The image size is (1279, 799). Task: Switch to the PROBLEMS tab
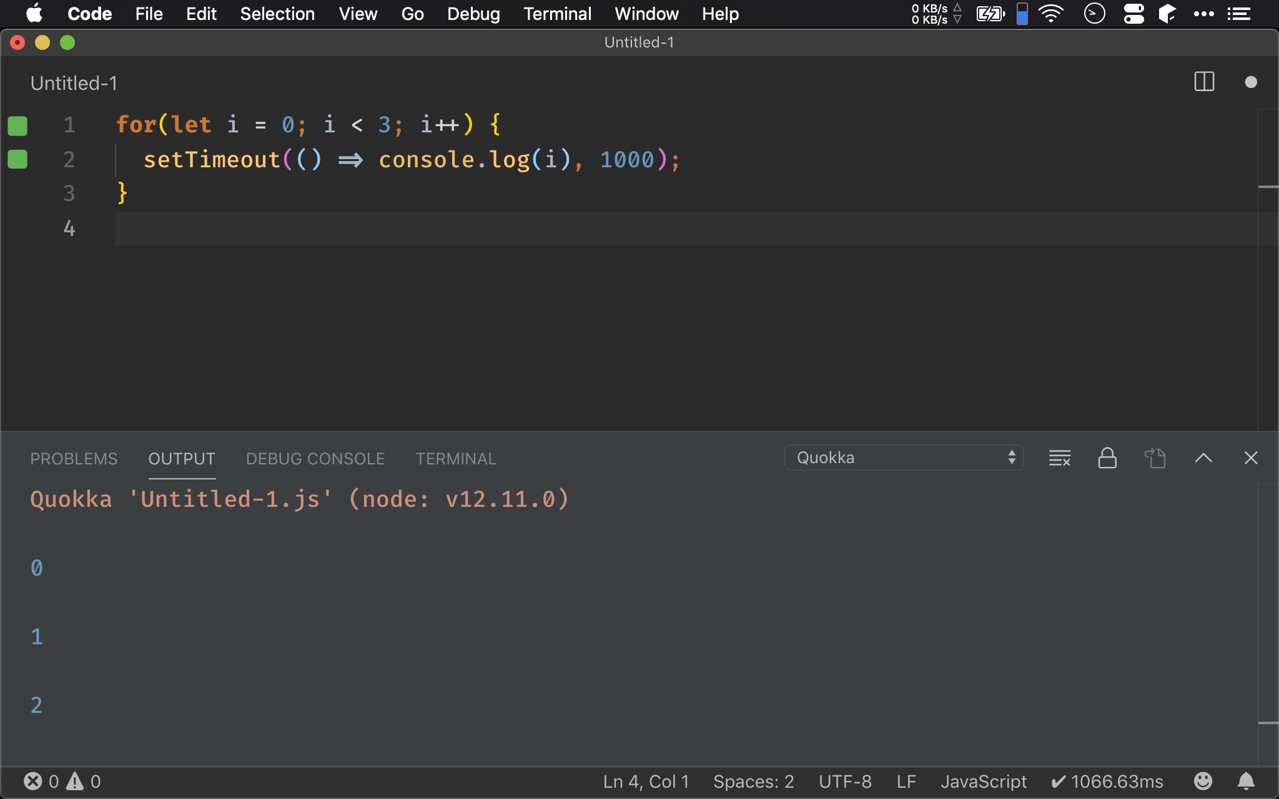pyautogui.click(x=74, y=458)
